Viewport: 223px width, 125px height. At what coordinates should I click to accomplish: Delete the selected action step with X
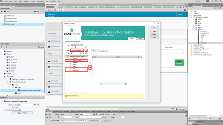7,47
